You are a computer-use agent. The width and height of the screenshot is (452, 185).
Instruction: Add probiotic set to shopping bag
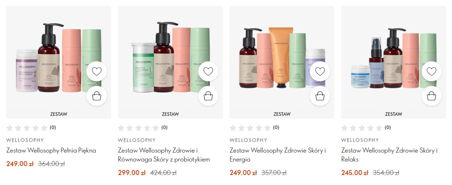(x=208, y=96)
